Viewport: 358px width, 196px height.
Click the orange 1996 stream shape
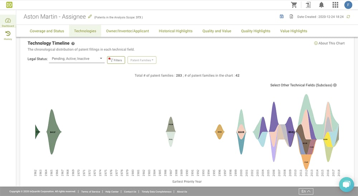click(x=219, y=132)
